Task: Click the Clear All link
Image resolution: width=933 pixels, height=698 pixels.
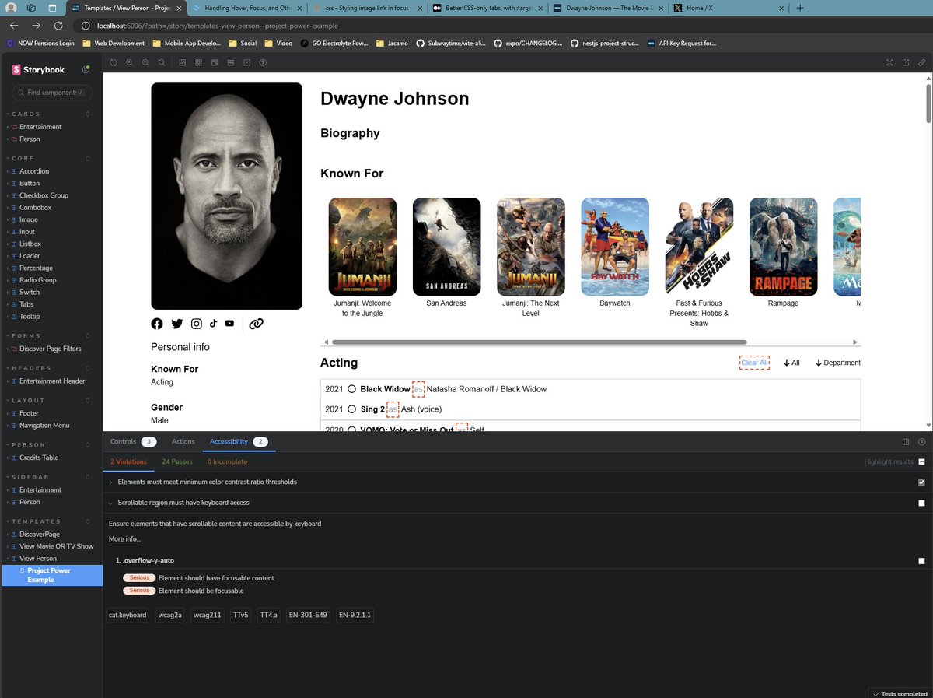Action: point(754,363)
